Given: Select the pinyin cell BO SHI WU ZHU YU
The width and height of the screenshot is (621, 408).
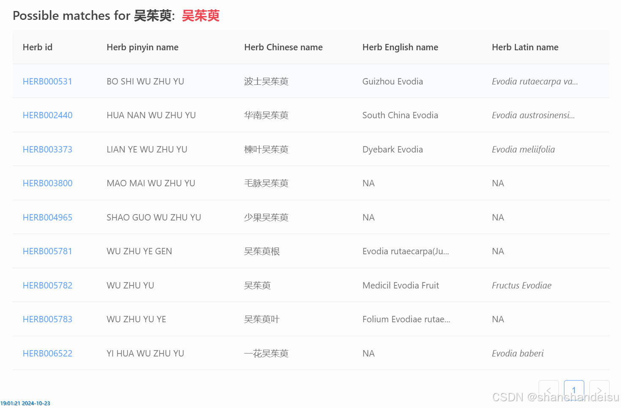Looking at the screenshot, I should coord(145,82).
